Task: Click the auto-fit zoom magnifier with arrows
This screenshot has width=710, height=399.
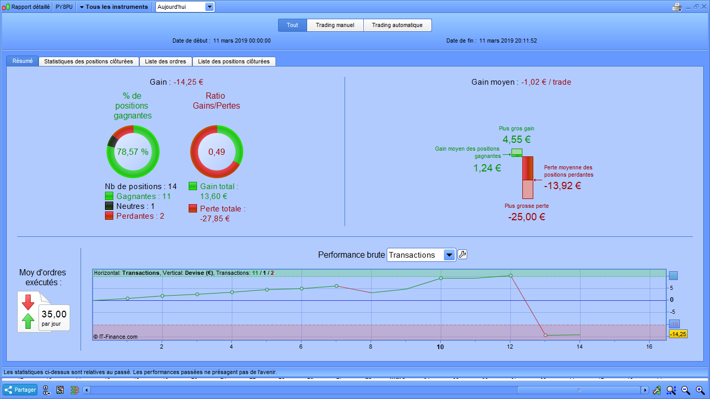Action: (671, 390)
